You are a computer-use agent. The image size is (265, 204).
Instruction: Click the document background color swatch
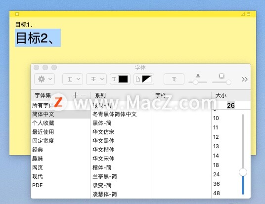(x=147, y=79)
